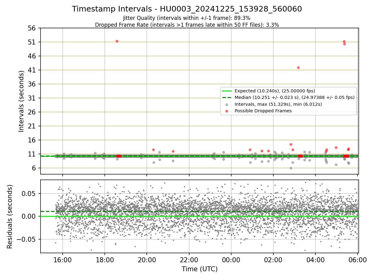The height and width of the screenshot is (280, 374).
Task: Click the red point near 42 s around 03:10
Action: 298,68
